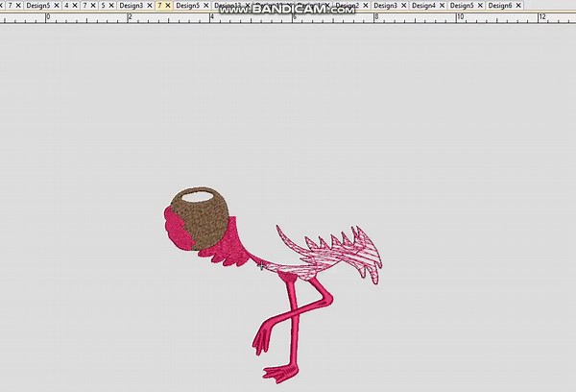576x392 pixels.
Task: Select the striped pink tail feathers object
Action: [x=338, y=256]
